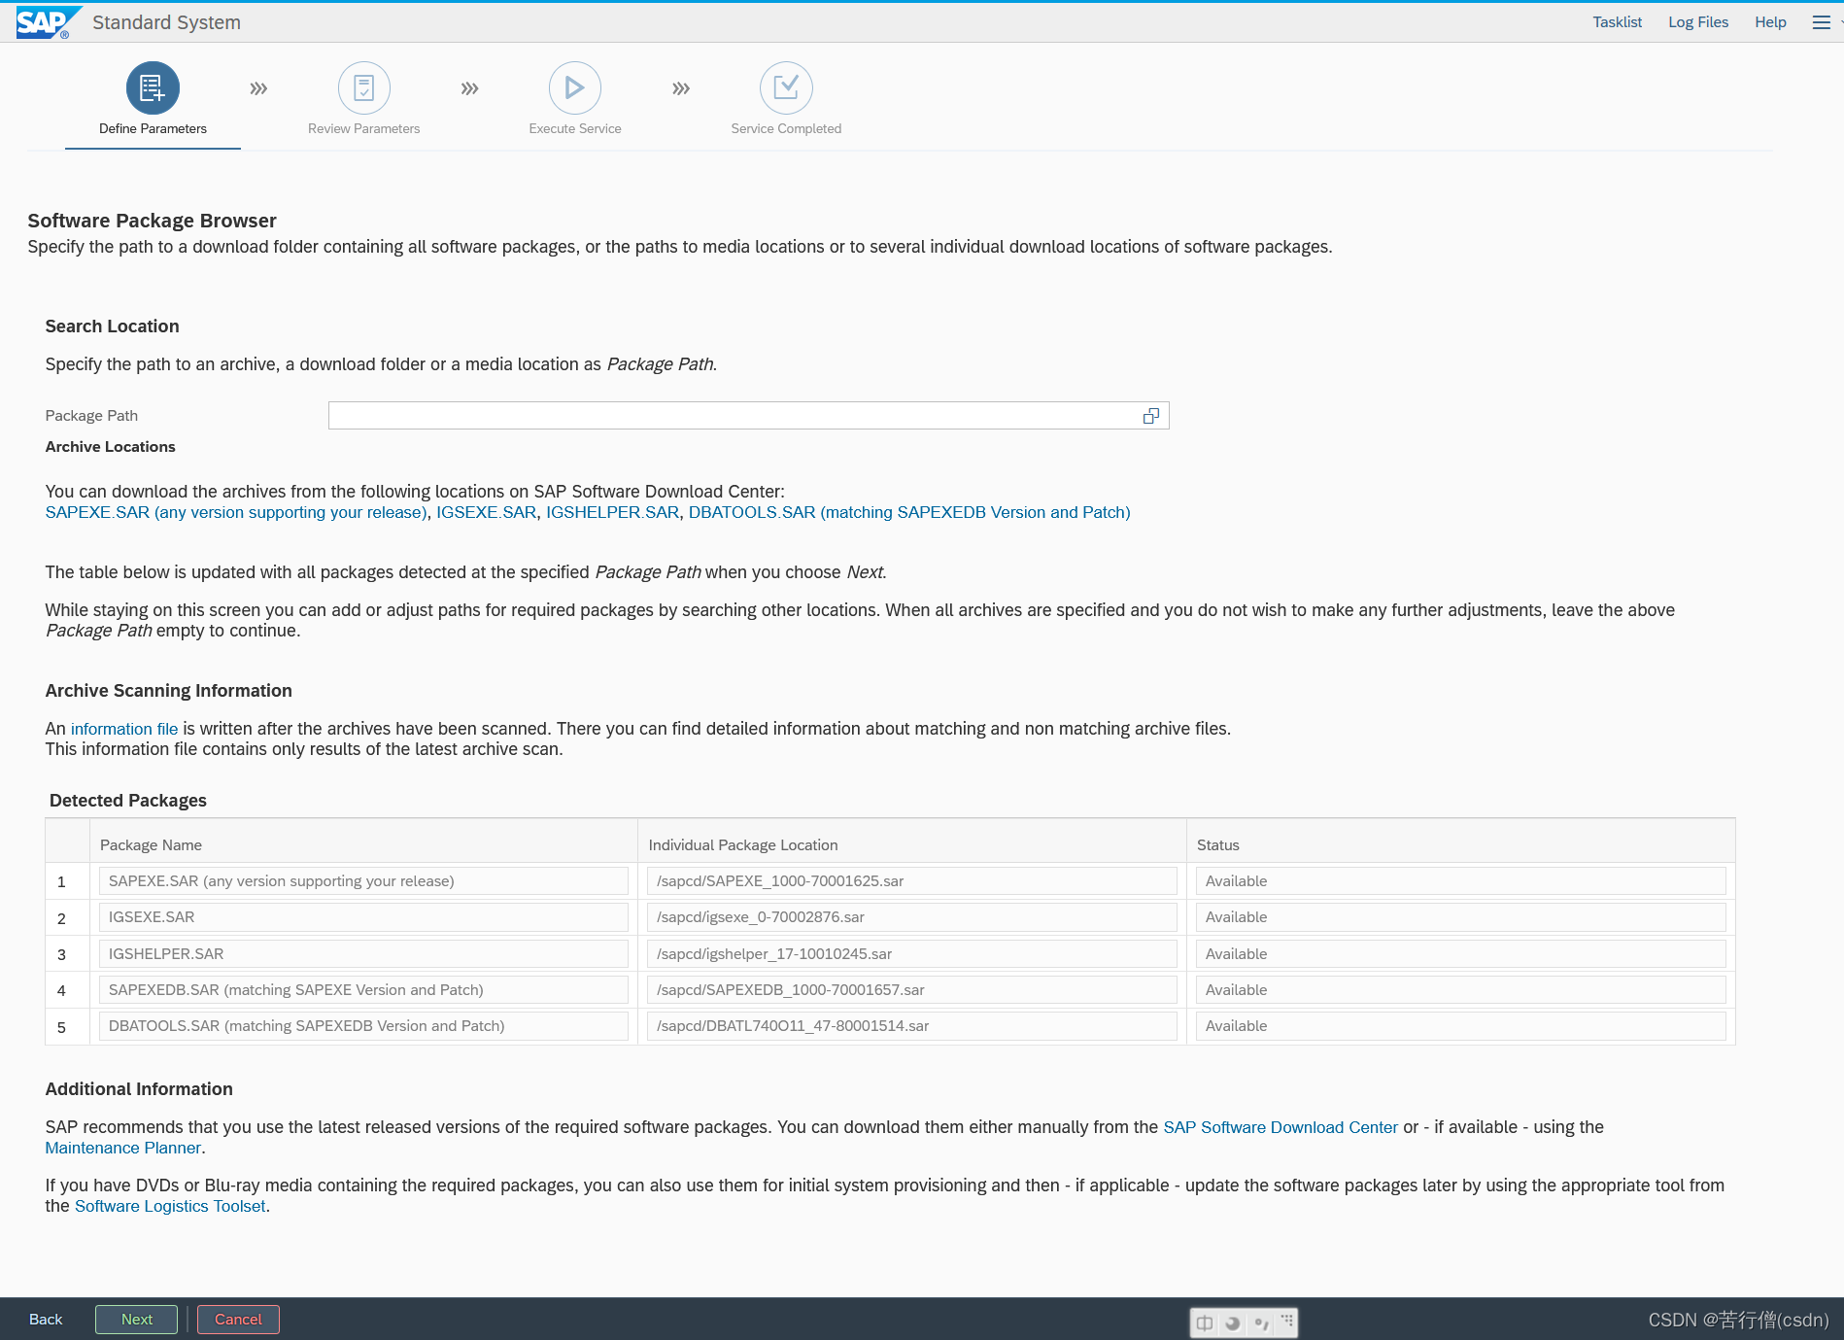
Task: Click /sapcd/SAPEXE_1000-70001625.sar location field
Action: click(x=912, y=881)
